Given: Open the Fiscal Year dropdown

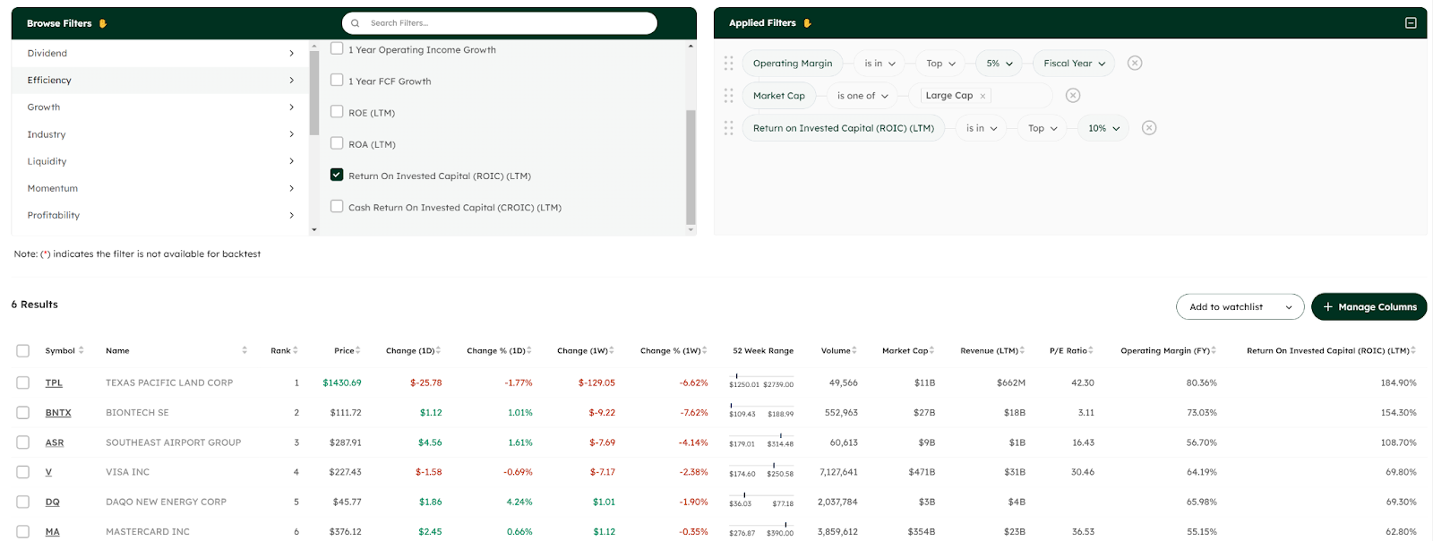Looking at the screenshot, I should point(1074,64).
